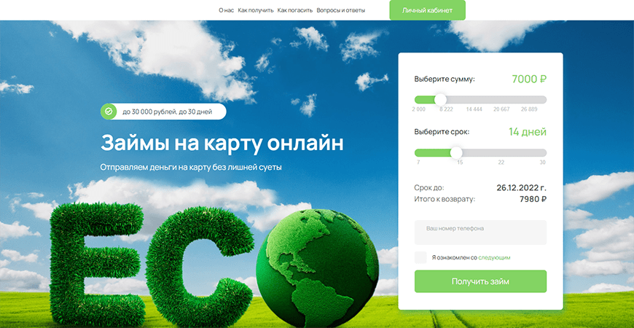Click the '7000 ₽' amount value

click(x=529, y=79)
